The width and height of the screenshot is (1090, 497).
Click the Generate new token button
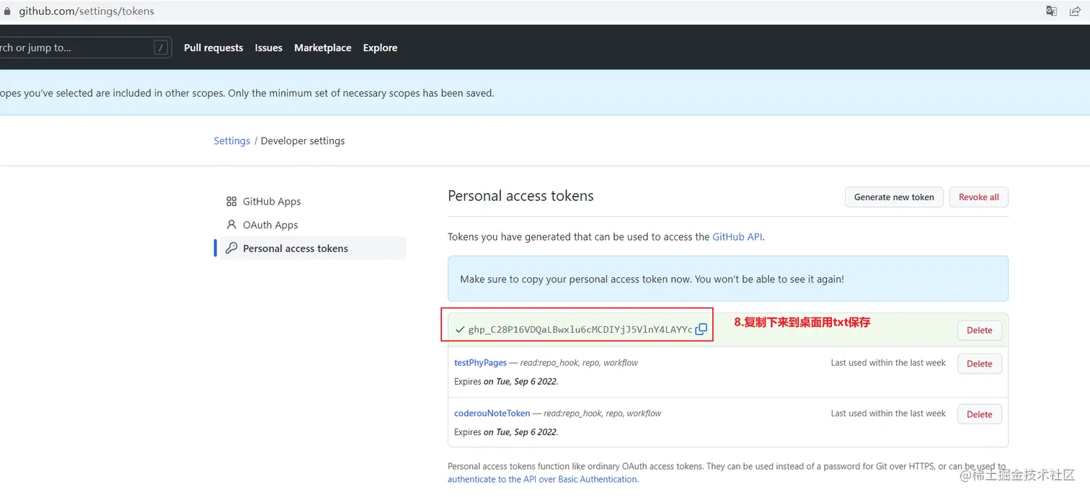click(894, 197)
